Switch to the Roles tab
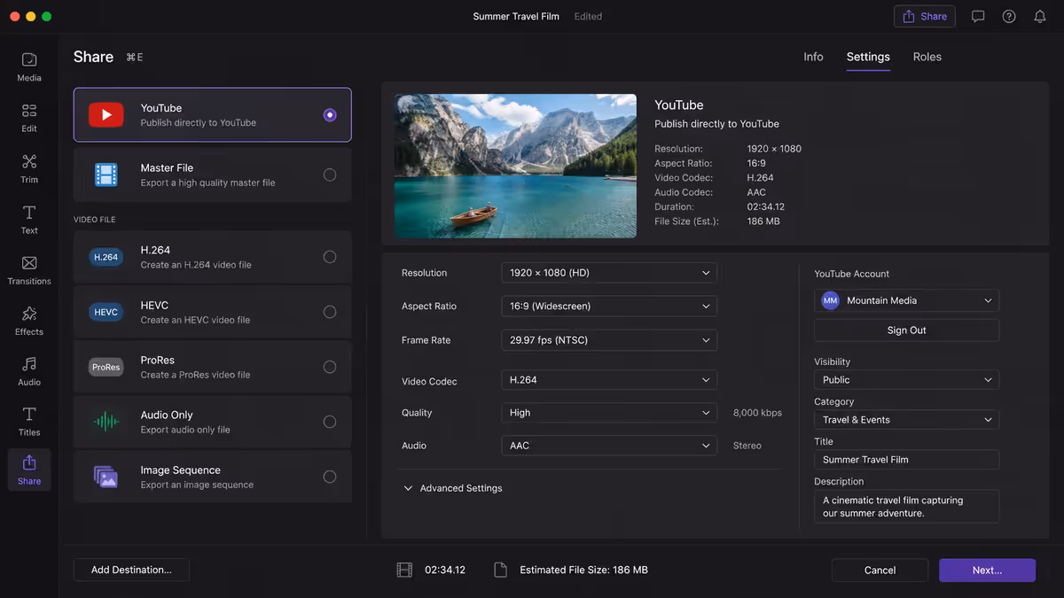 [x=927, y=57]
